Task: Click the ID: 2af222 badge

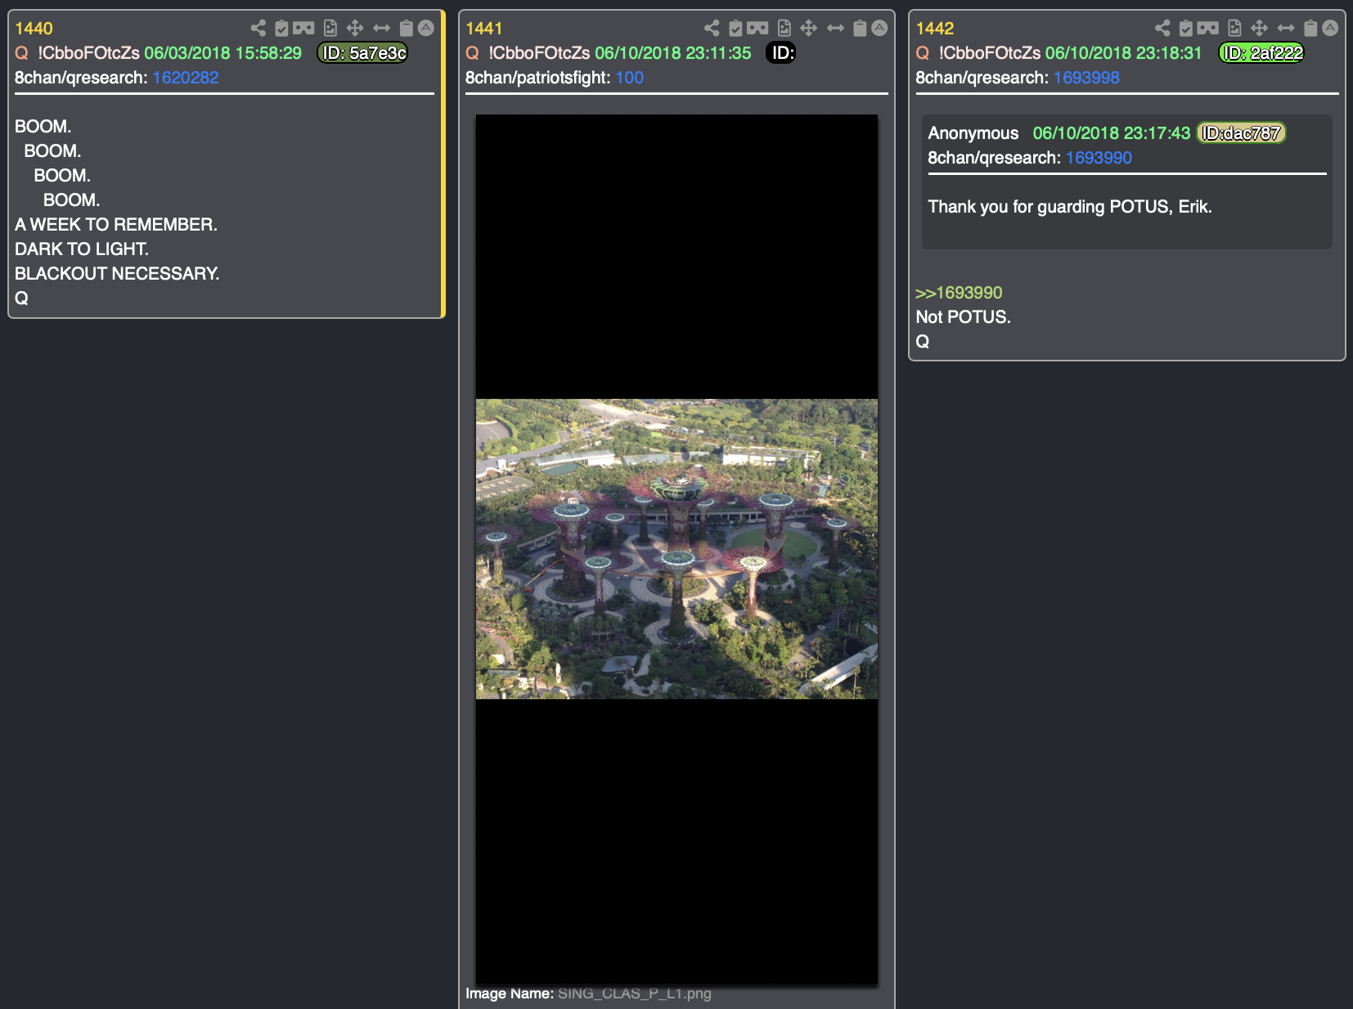Action: click(x=1261, y=53)
